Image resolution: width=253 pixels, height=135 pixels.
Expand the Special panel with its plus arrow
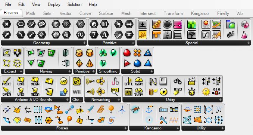pyautogui.click(x=249, y=43)
